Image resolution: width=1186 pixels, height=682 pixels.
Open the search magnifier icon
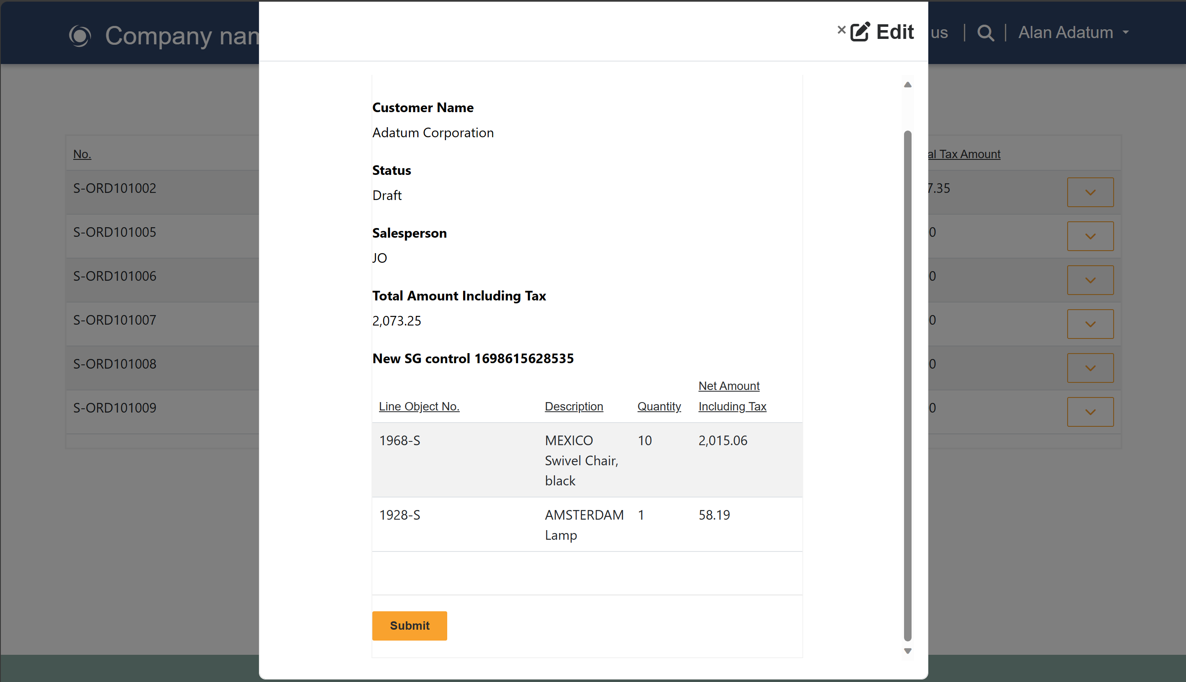(985, 32)
